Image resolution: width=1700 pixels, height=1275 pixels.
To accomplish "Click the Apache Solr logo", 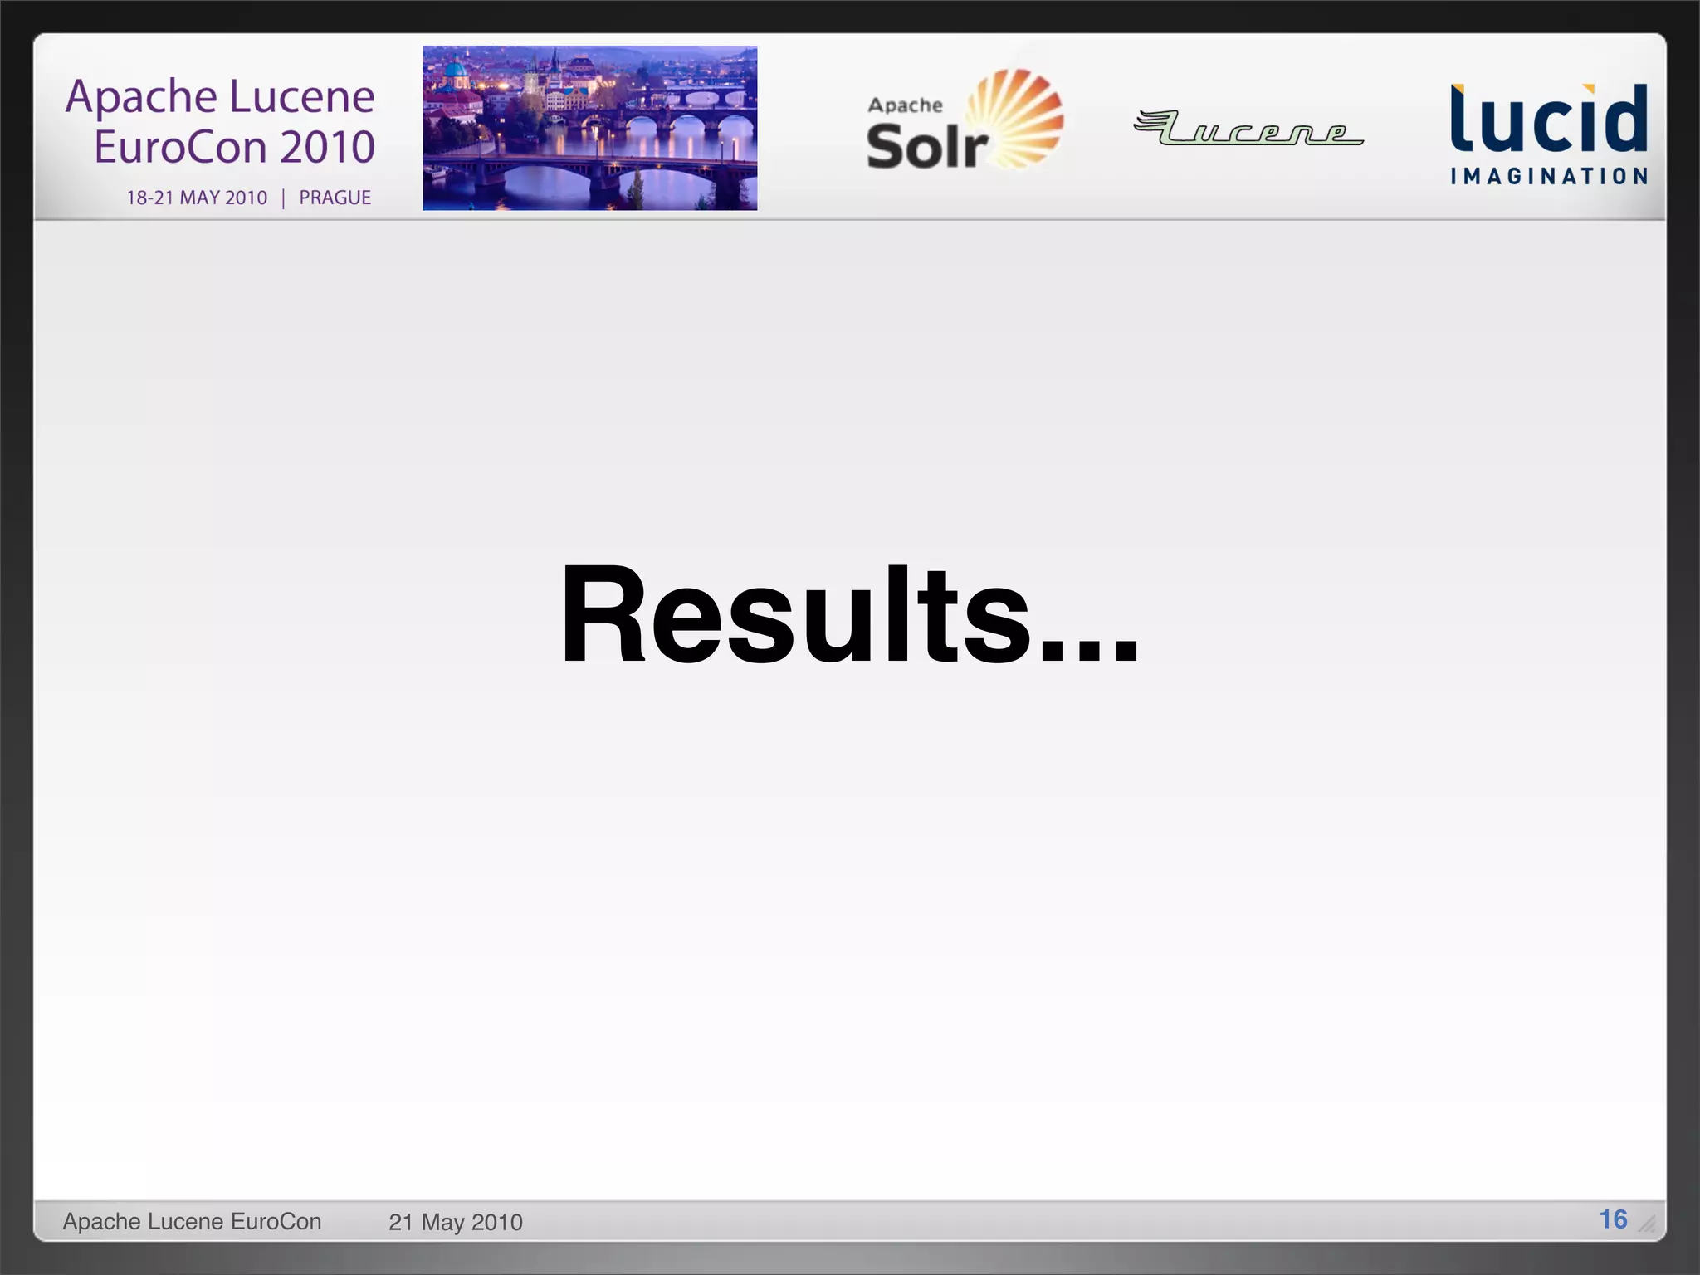I will coord(965,120).
